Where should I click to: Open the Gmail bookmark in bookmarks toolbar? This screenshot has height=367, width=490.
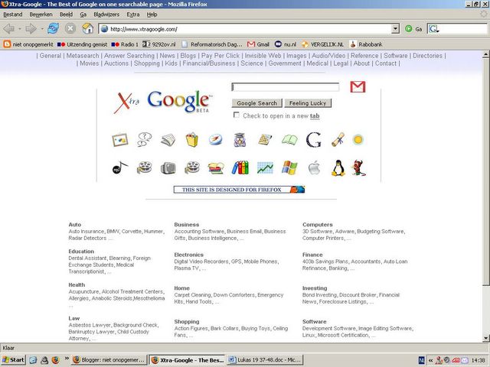coord(258,44)
